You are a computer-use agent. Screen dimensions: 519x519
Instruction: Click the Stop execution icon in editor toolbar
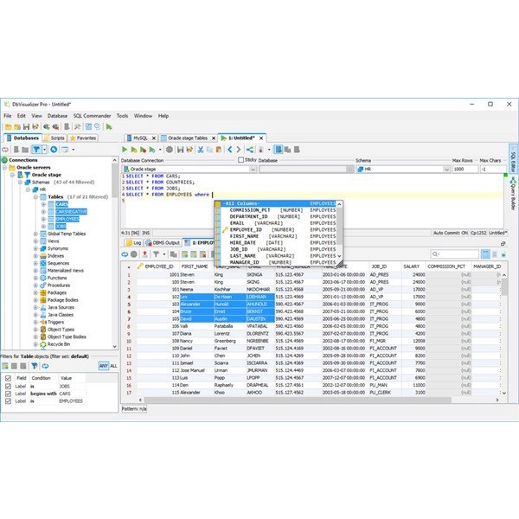(x=170, y=149)
